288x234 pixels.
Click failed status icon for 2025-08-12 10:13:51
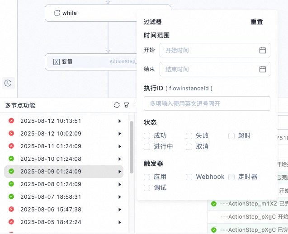pos(11,121)
